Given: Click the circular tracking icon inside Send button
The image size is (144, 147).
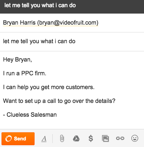Looking at the screenshot, I should 8,139.
